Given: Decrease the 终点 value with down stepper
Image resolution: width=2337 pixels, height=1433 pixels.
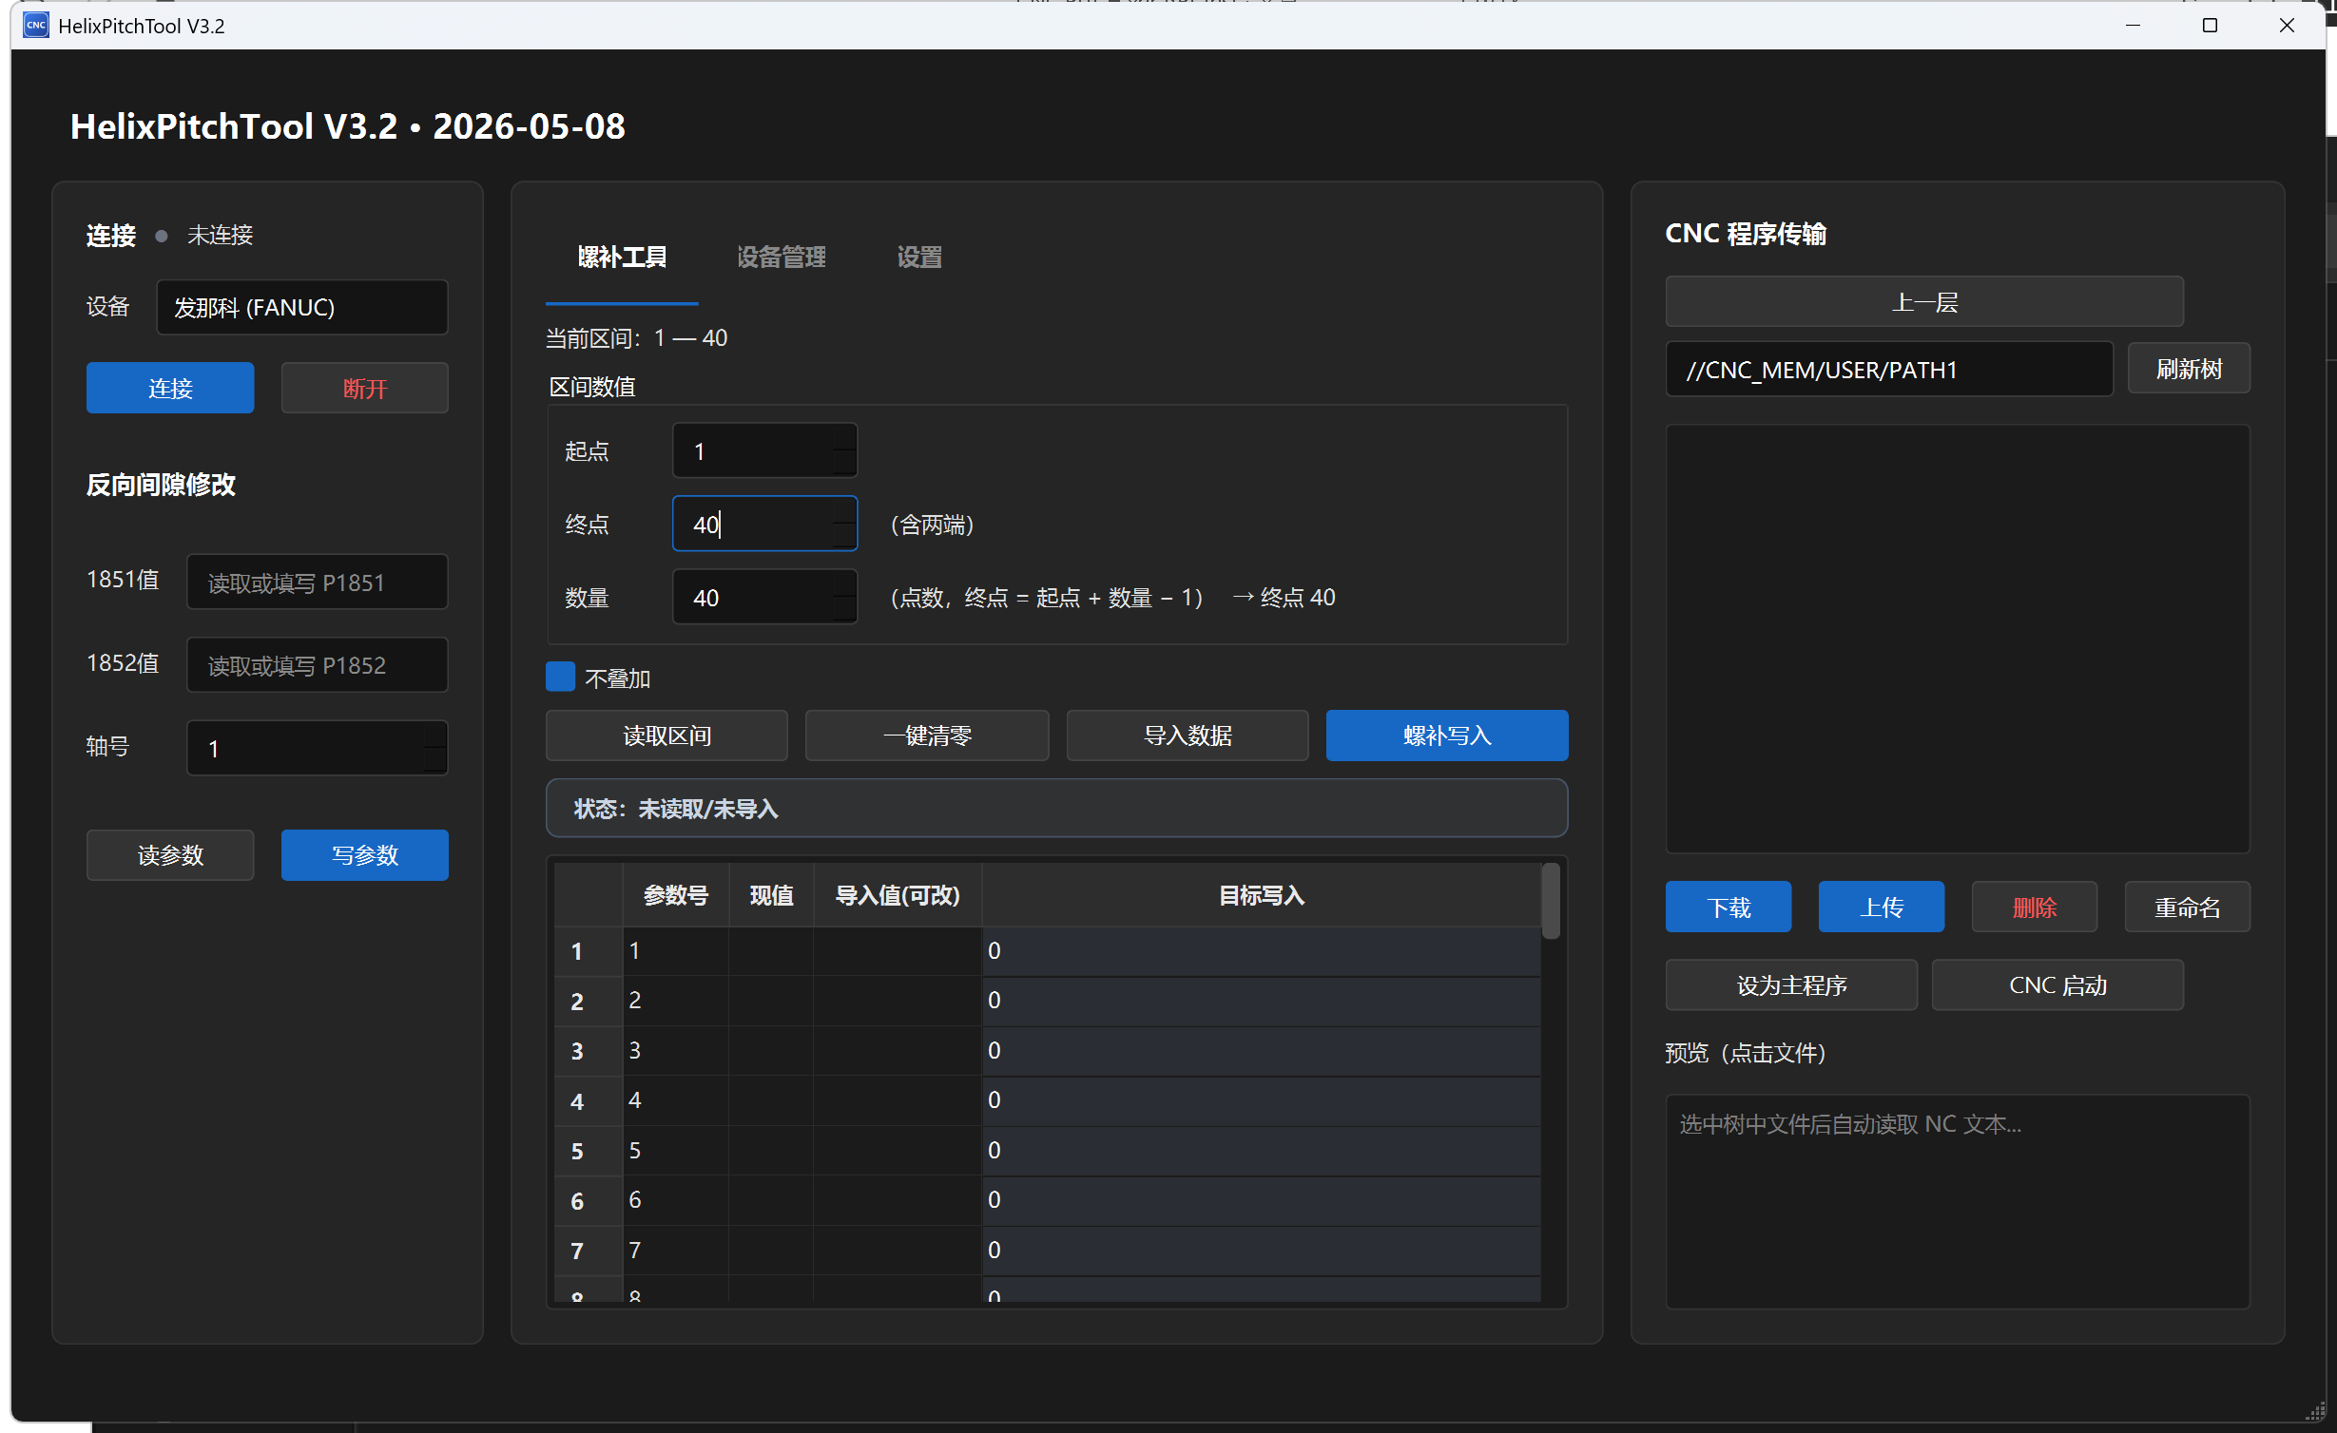Looking at the screenshot, I should point(843,536).
